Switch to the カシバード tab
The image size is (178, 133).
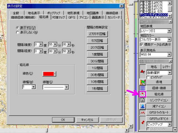point(114,17)
